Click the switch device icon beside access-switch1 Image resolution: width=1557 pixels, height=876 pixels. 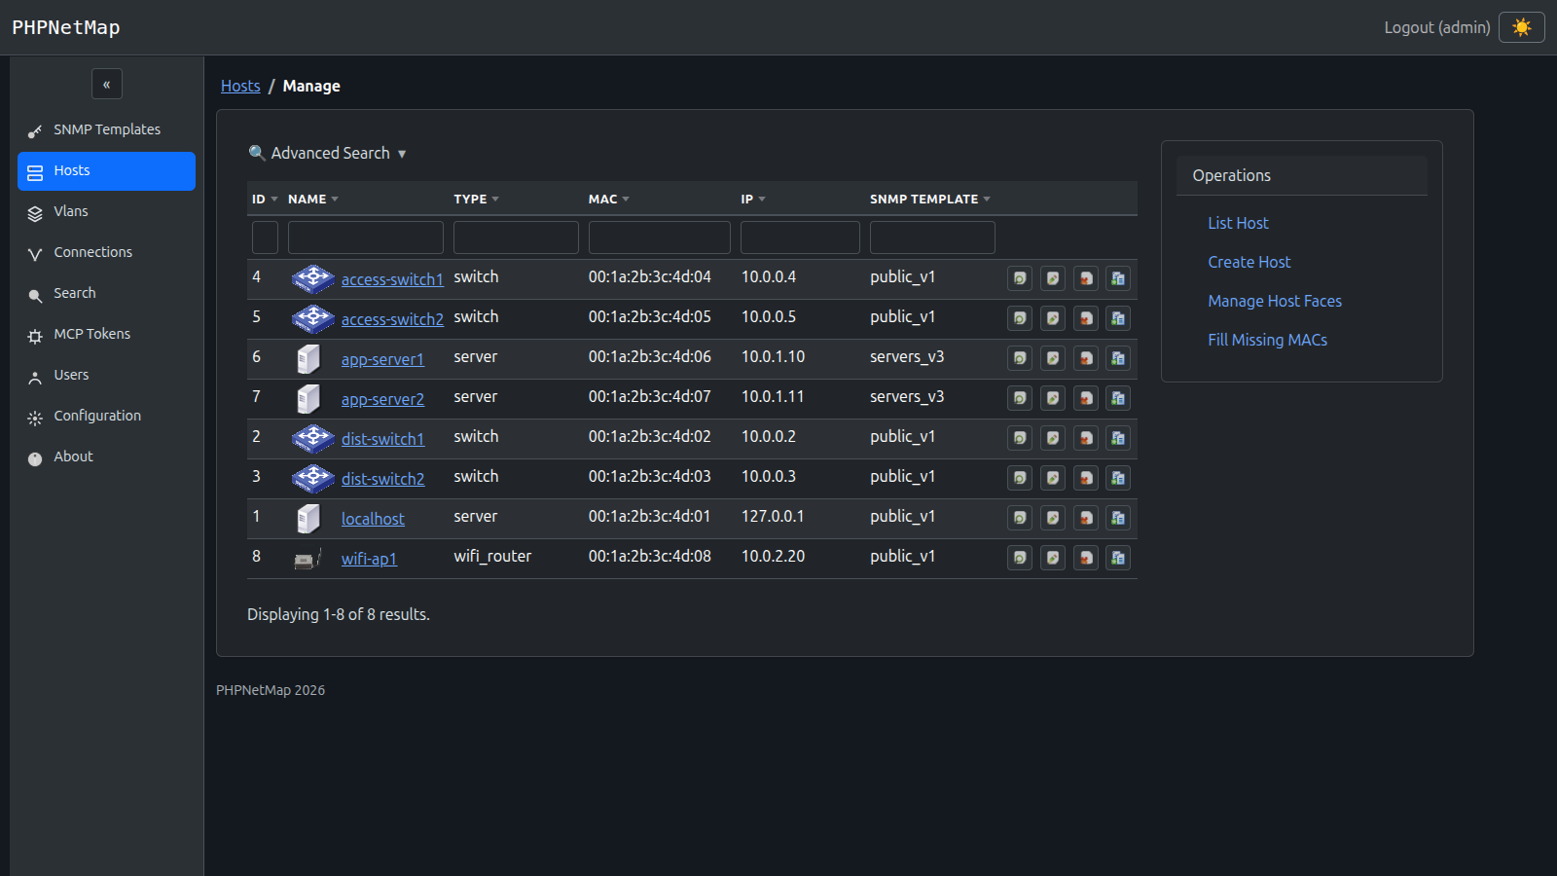point(313,279)
